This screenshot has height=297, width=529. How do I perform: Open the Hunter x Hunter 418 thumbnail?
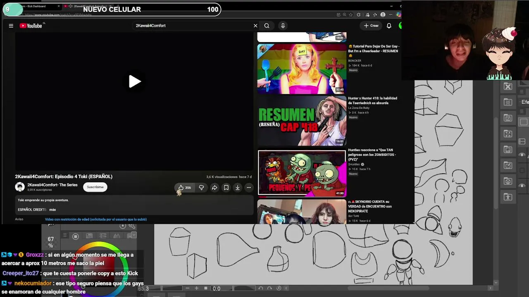pos(302,121)
